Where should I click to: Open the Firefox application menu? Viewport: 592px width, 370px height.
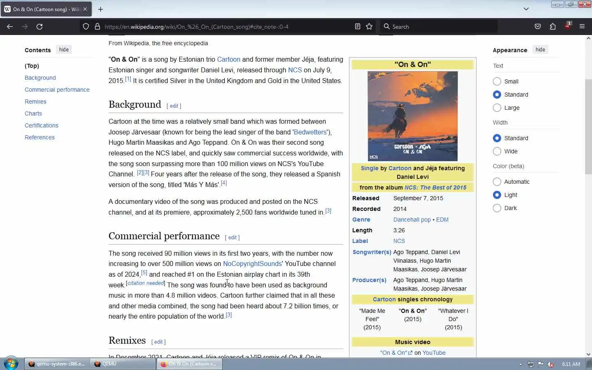pyautogui.click(x=582, y=26)
